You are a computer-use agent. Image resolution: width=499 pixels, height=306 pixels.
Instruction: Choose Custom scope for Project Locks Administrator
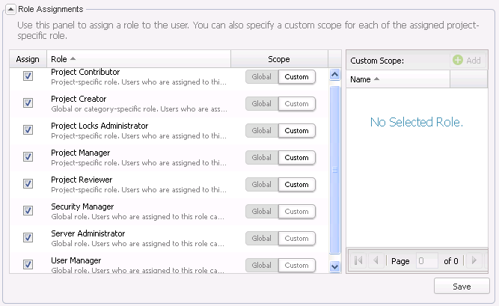pyautogui.click(x=297, y=131)
